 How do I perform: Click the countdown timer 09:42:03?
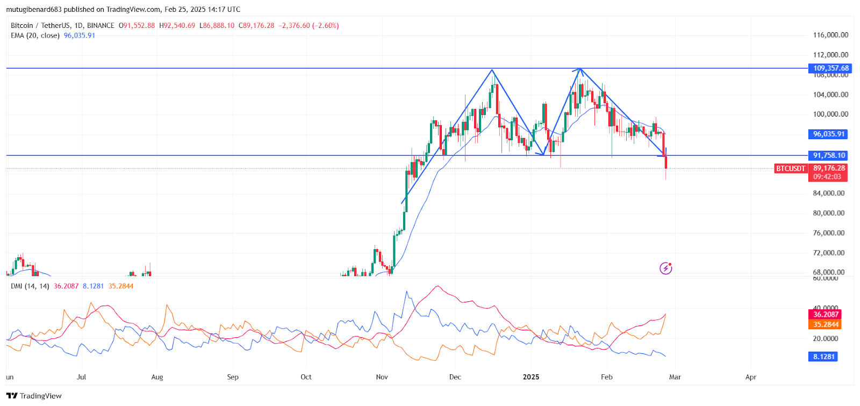pos(827,177)
